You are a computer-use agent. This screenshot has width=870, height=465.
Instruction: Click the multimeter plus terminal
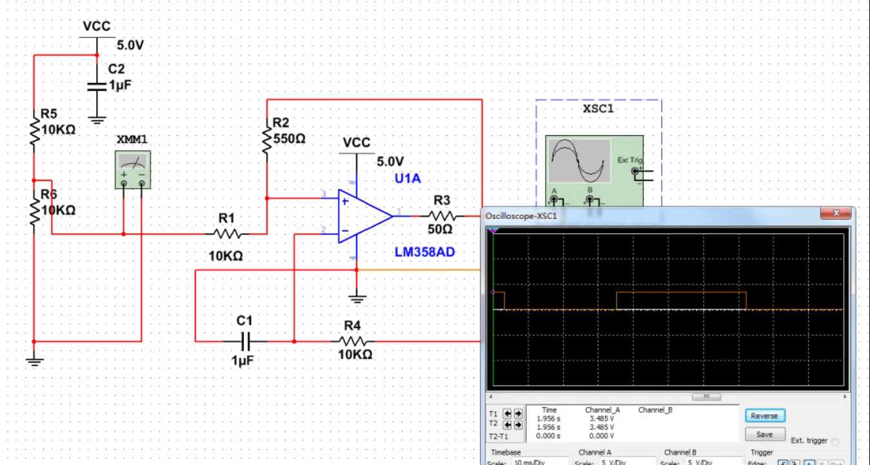pos(124,184)
